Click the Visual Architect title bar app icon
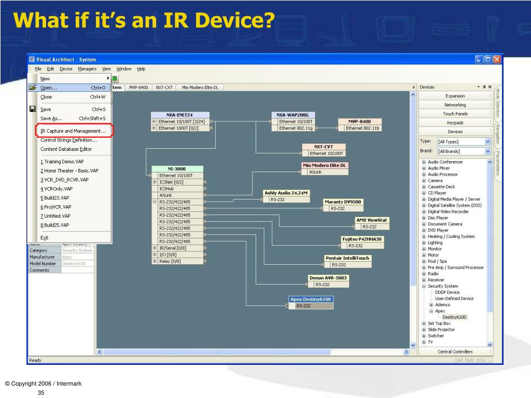This screenshot has height=398, width=531. click(32, 59)
